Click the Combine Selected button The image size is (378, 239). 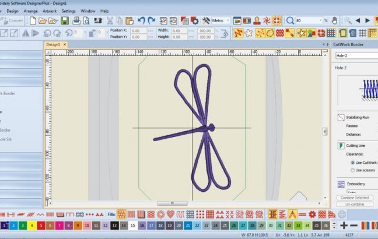point(355,198)
